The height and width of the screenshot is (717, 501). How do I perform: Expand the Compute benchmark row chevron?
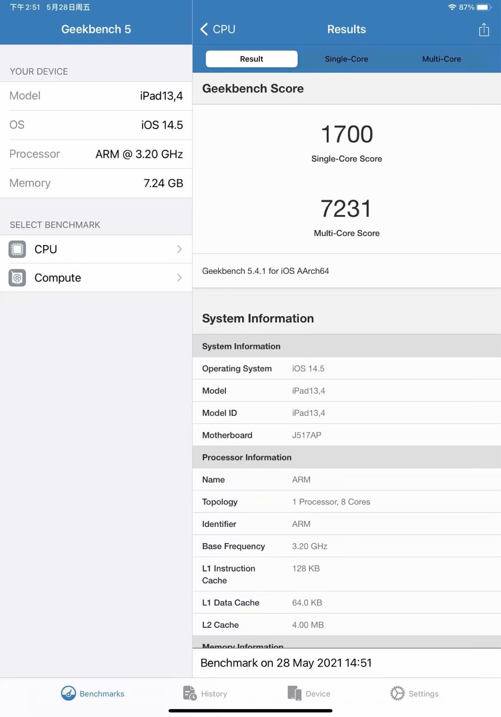point(179,278)
